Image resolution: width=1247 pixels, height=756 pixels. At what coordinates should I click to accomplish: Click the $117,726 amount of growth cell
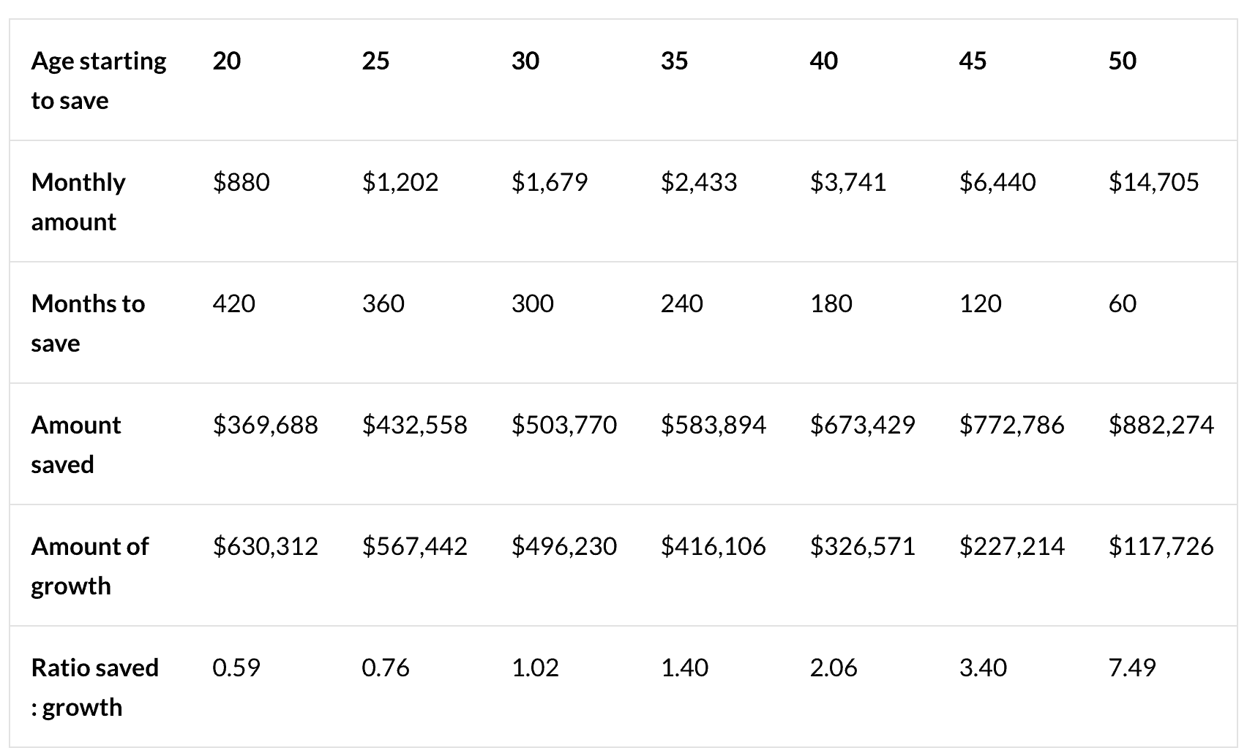click(x=1161, y=546)
